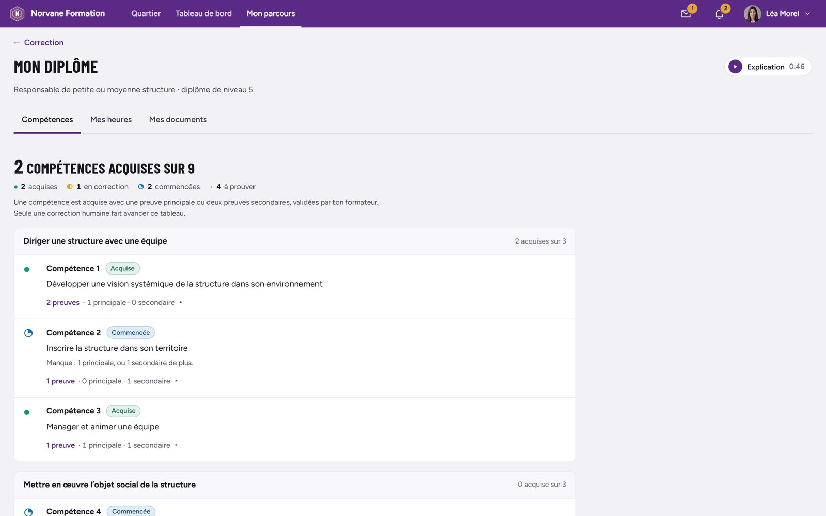Open the messages envelope icon

pyautogui.click(x=686, y=14)
